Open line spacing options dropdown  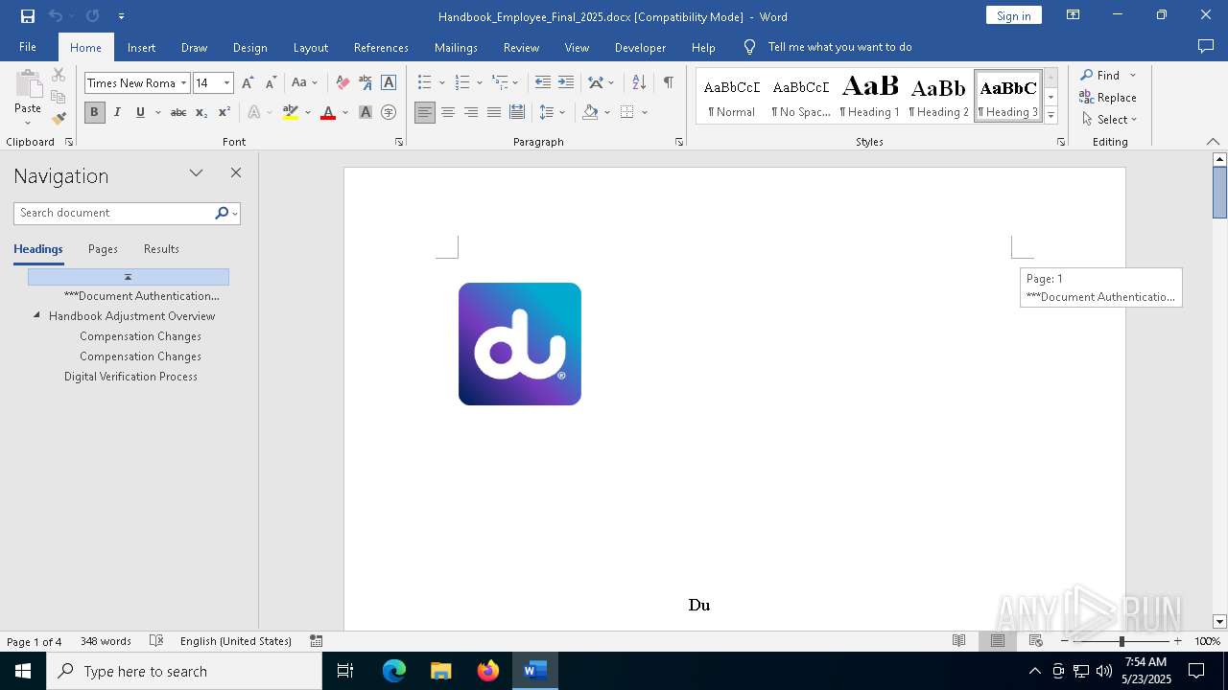562,112
